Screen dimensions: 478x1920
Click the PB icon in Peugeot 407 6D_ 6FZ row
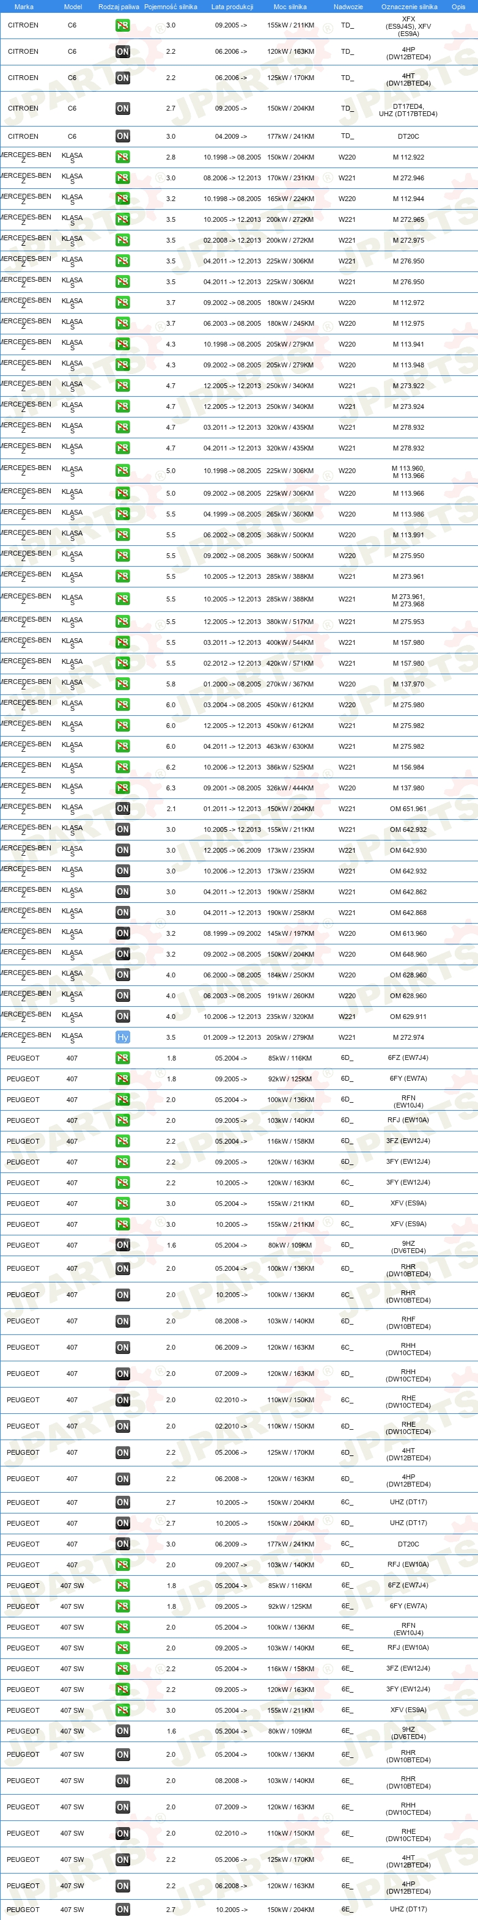tap(123, 1058)
